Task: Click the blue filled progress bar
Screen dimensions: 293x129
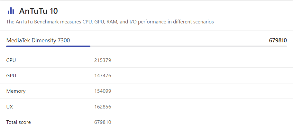Action: pos(48,46)
